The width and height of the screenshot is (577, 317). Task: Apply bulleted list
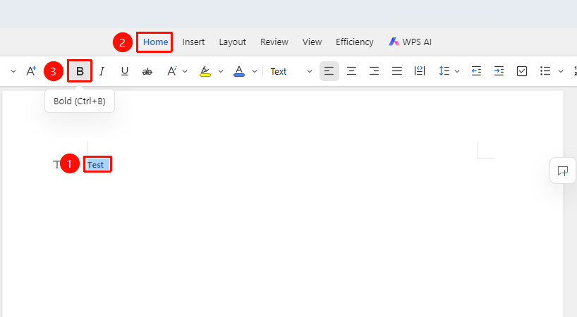tap(545, 71)
